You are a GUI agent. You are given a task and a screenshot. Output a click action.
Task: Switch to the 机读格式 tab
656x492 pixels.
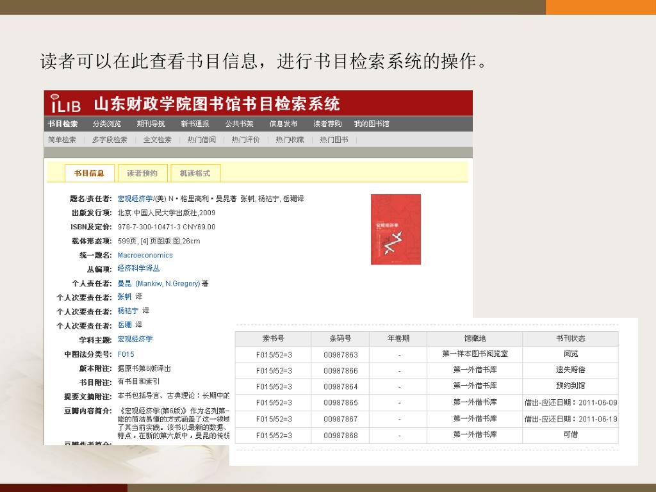point(195,173)
